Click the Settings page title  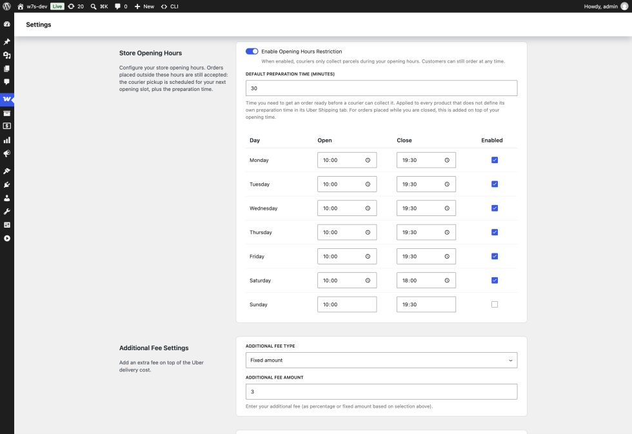point(39,25)
